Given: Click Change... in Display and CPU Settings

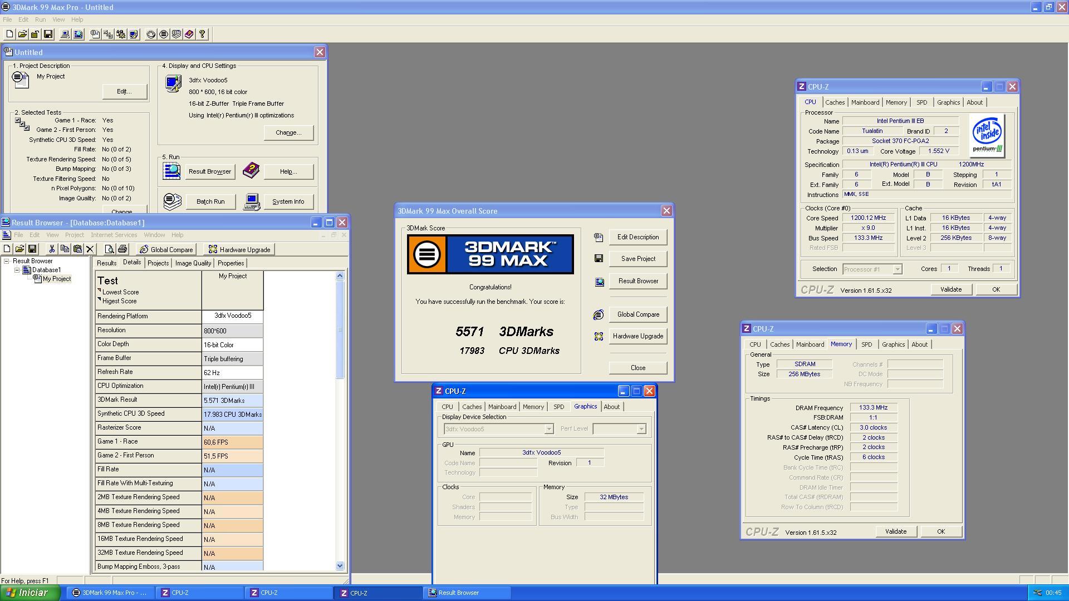Looking at the screenshot, I should pos(288,132).
